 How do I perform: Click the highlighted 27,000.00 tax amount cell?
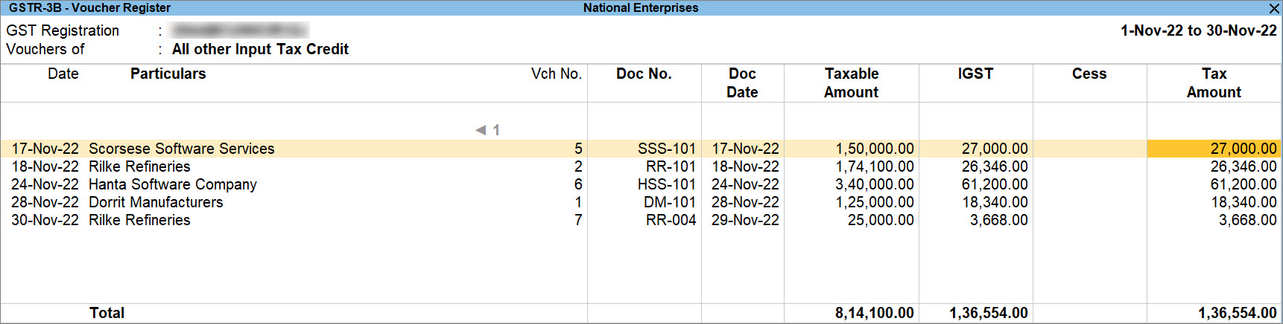[x=1214, y=149]
